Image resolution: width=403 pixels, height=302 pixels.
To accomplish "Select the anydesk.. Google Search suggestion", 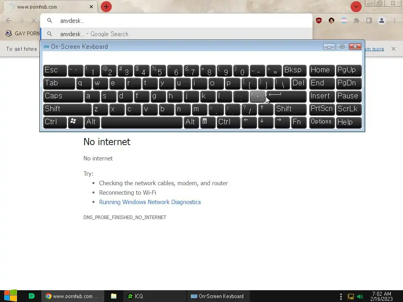I will [x=176, y=34].
